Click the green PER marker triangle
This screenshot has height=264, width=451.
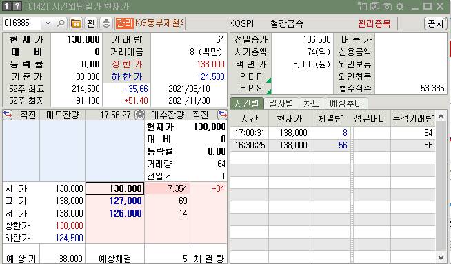[269, 80]
